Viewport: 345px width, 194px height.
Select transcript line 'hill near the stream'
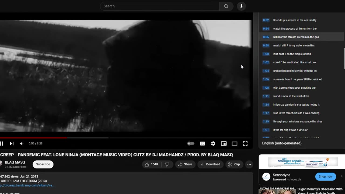tap(301, 37)
